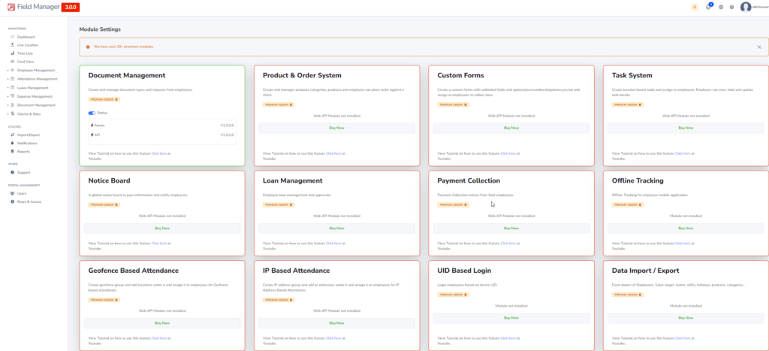Viewport: 769px width, 351px height.
Task: Click the Expense Management icon
Action: click(12, 96)
